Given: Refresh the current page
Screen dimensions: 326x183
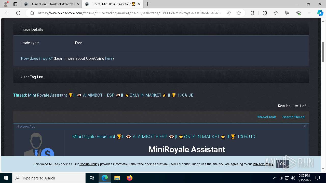Looking at the screenshot, I should pos(18,13).
